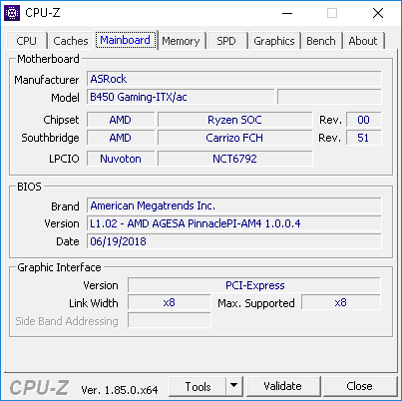Click the Link Width x8 field

click(170, 302)
